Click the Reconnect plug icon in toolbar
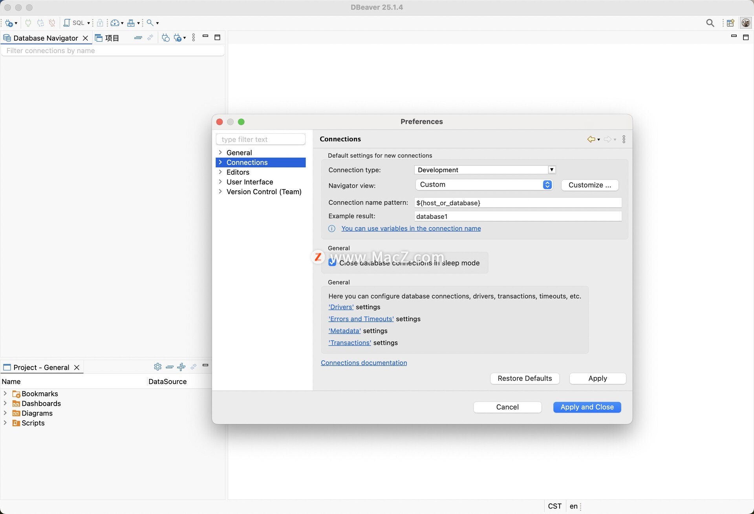 coord(40,23)
